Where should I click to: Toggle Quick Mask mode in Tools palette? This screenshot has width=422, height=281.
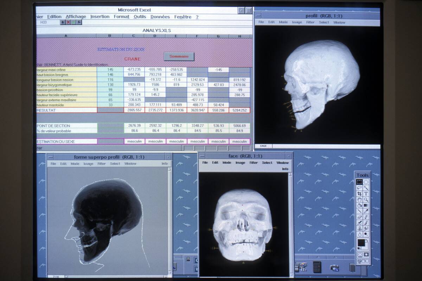click(366, 254)
